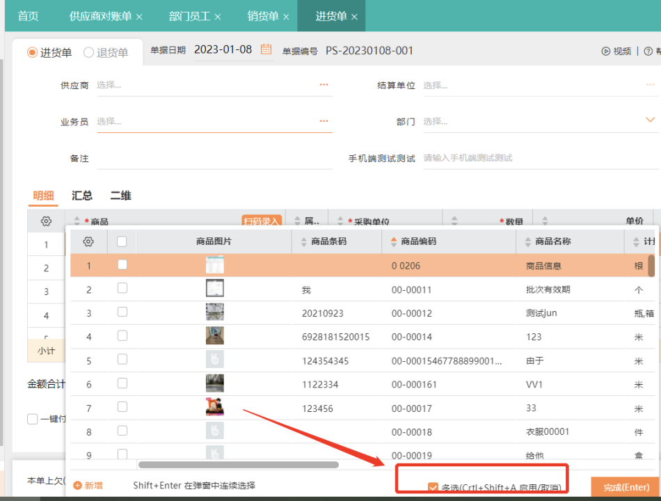Open the 供应商对账单 tab
The width and height of the screenshot is (661, 501).
tap(100, 16)
